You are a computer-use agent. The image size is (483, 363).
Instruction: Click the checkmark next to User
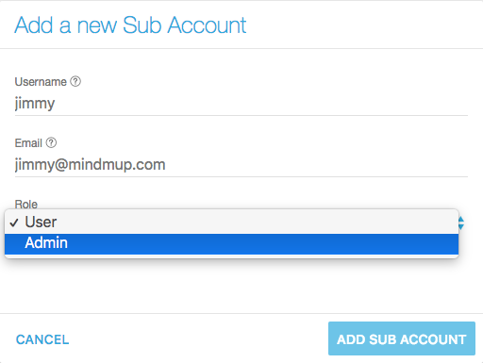tap(14, 223)
